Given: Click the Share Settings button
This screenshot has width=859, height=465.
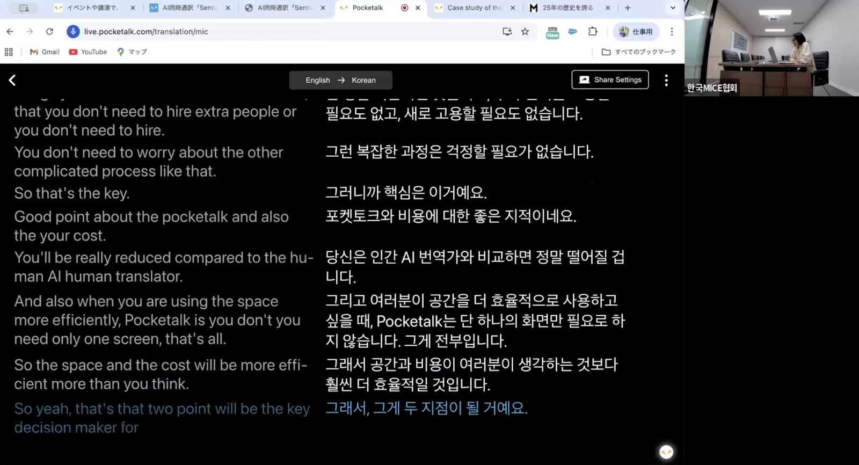Looking at the screenshot, I should [x=610, y=80].
